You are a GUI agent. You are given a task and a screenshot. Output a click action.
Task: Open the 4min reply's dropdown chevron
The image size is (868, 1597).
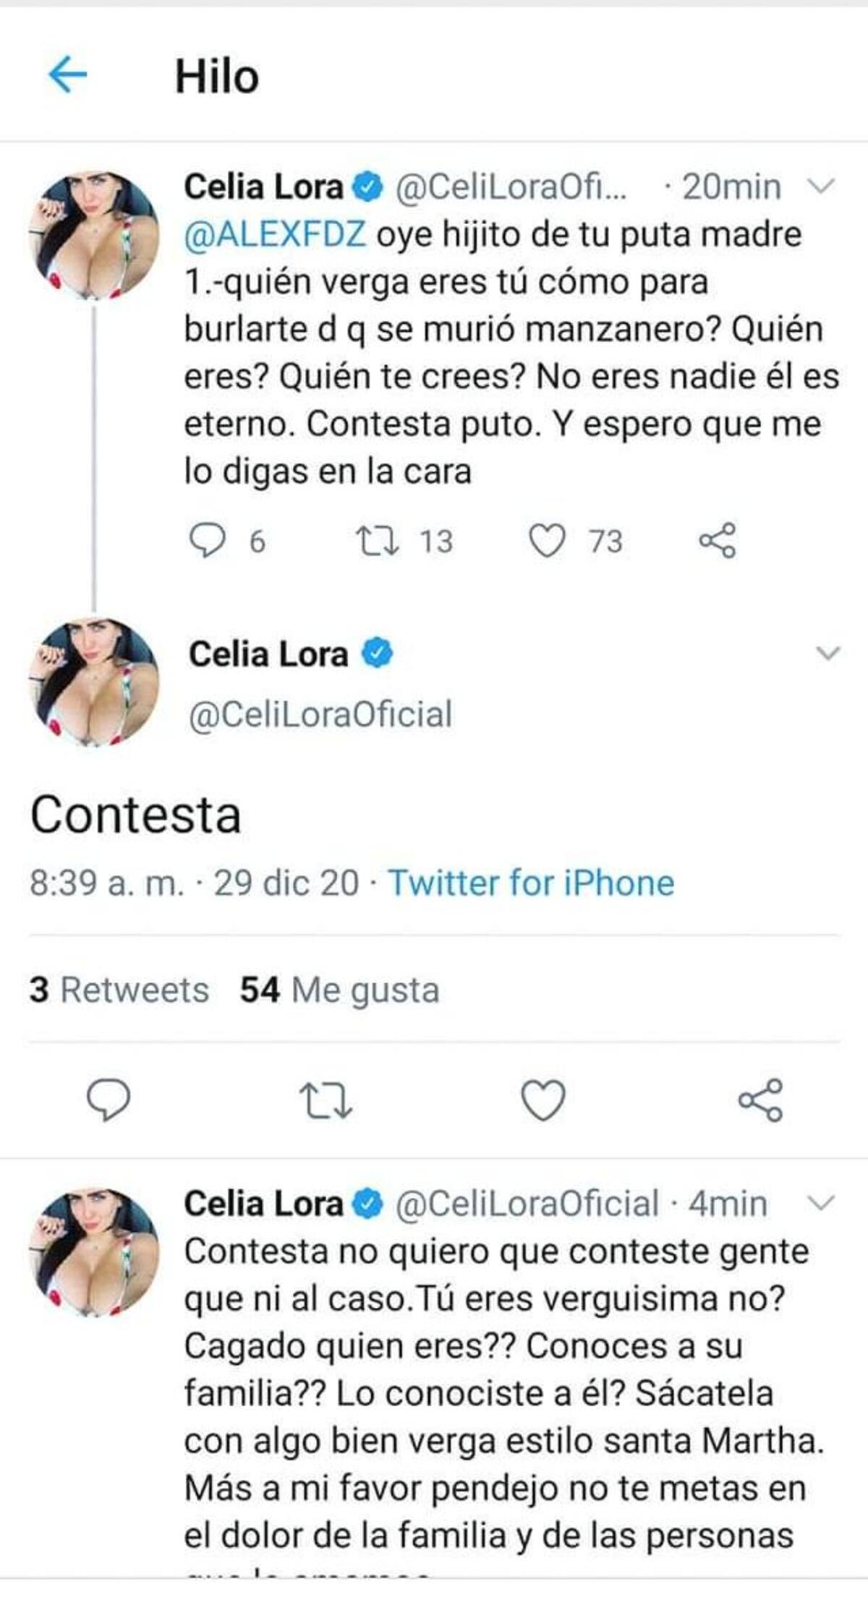[x=821, y=1203]
